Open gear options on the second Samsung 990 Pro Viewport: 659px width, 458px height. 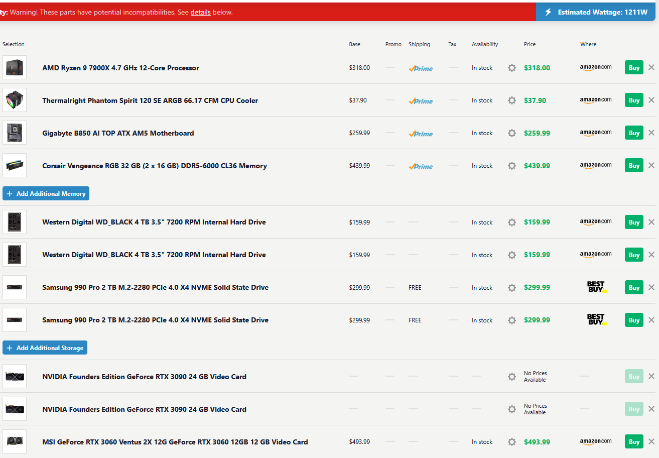[512, 320]
